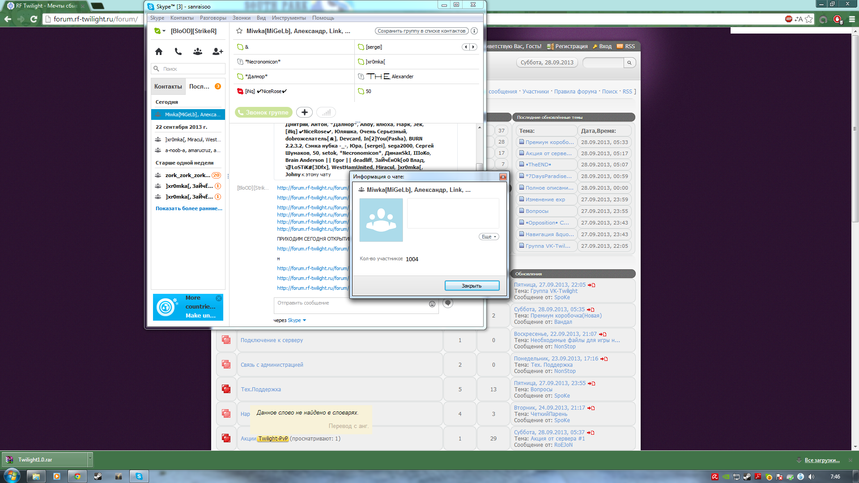Image resolution: width=859 pixels, height=483 pixels.
Task: Open the 'через Skype' send method dropdown
Action: point(304,320)
